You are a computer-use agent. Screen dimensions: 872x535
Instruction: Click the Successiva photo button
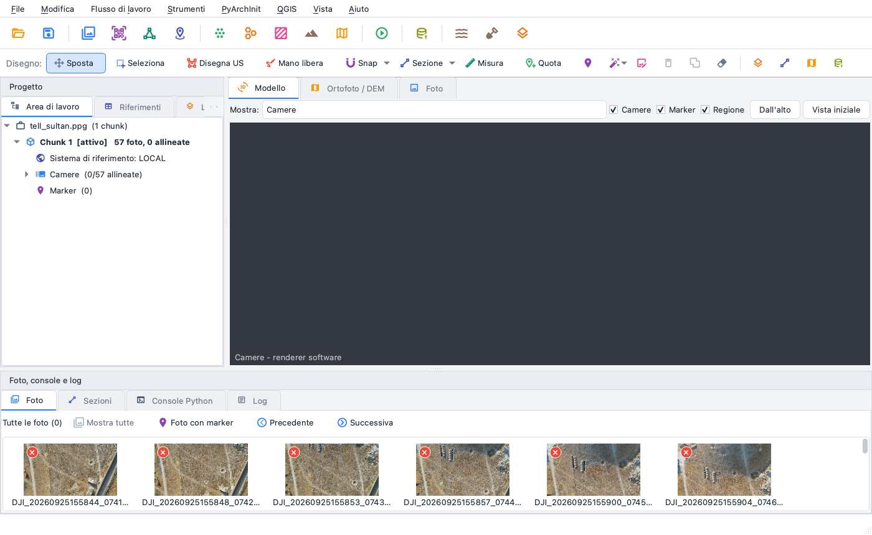[x=365, y=422]
